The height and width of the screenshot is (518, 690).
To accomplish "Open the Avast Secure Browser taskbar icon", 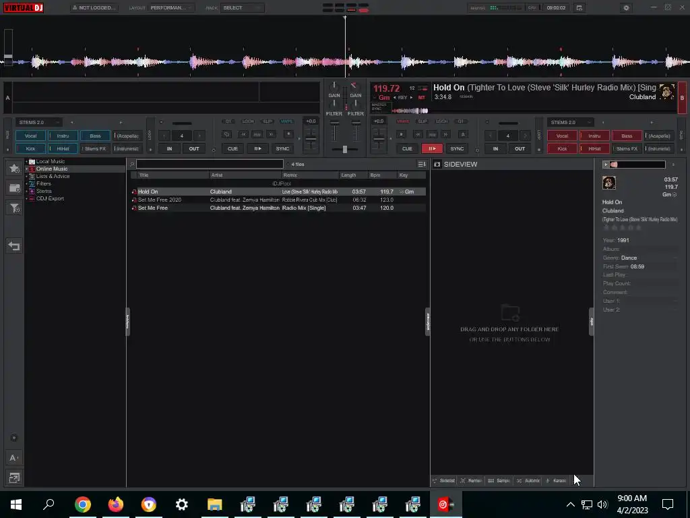I will point(149,504).
